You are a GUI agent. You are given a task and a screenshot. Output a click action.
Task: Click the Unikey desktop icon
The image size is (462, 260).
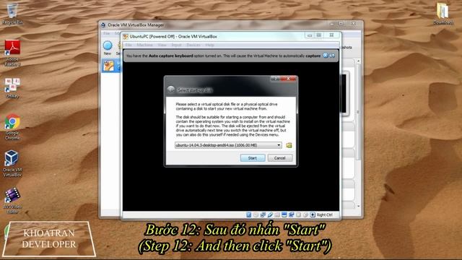(12, 87)
